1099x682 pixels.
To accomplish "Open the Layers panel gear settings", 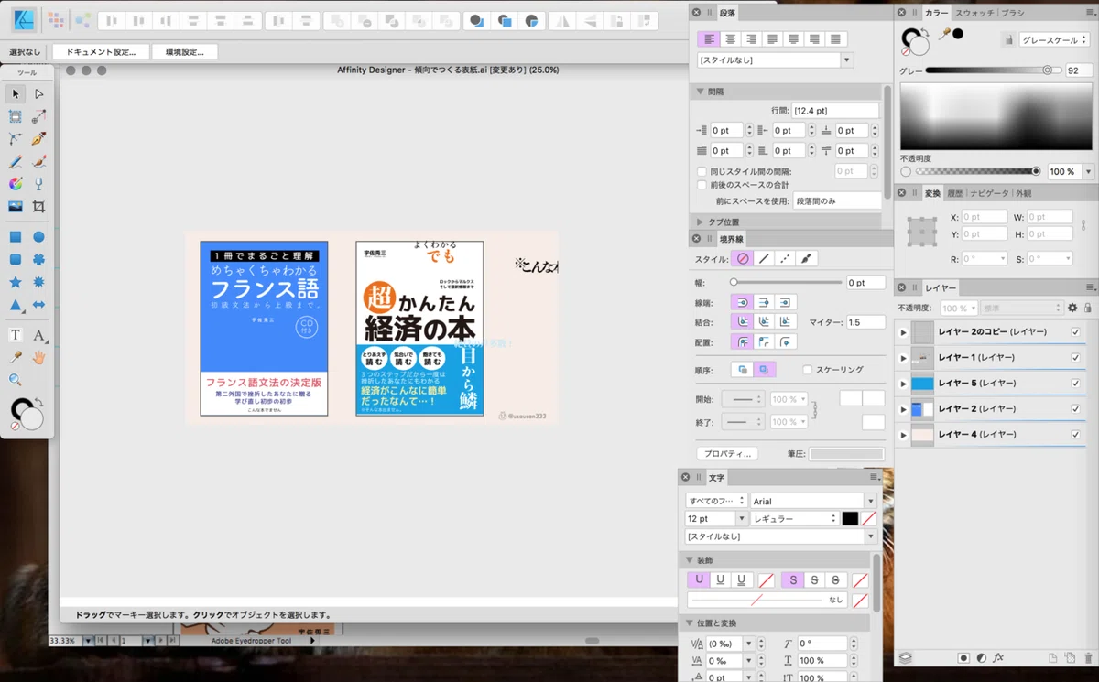I will tap(1072, 309).
